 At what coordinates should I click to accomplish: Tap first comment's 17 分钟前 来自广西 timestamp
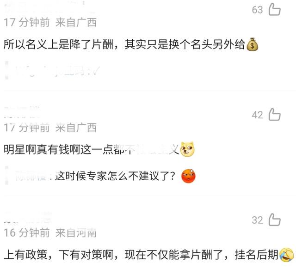tap(50, 22)
